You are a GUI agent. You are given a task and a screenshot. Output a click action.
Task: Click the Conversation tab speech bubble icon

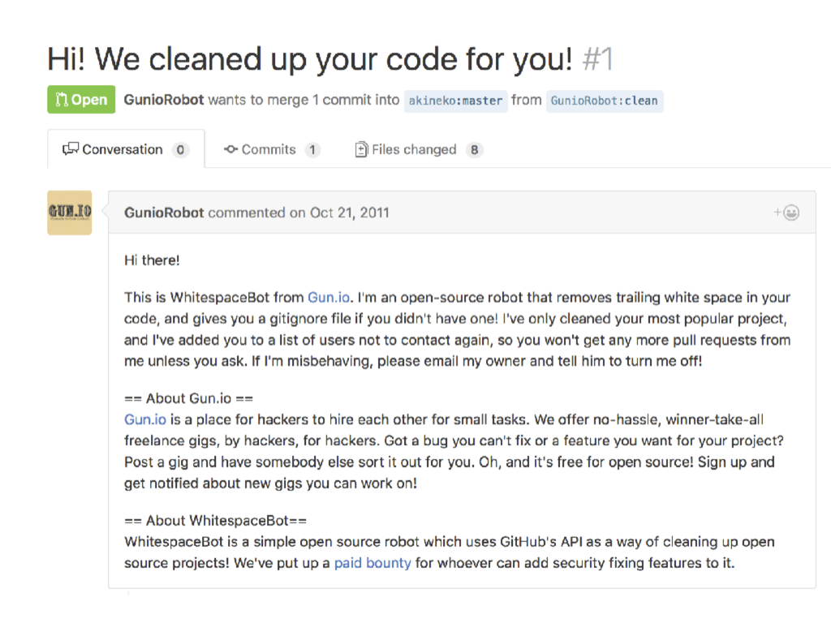click(71, 149)
